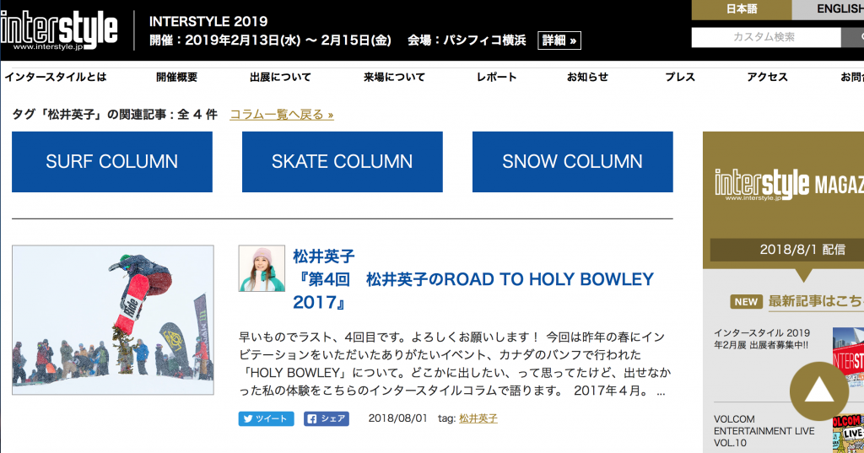Click the Interstyle logo in header
This screenshot has height=453, width=864.
pyautogui.click(x=59, y=31)
